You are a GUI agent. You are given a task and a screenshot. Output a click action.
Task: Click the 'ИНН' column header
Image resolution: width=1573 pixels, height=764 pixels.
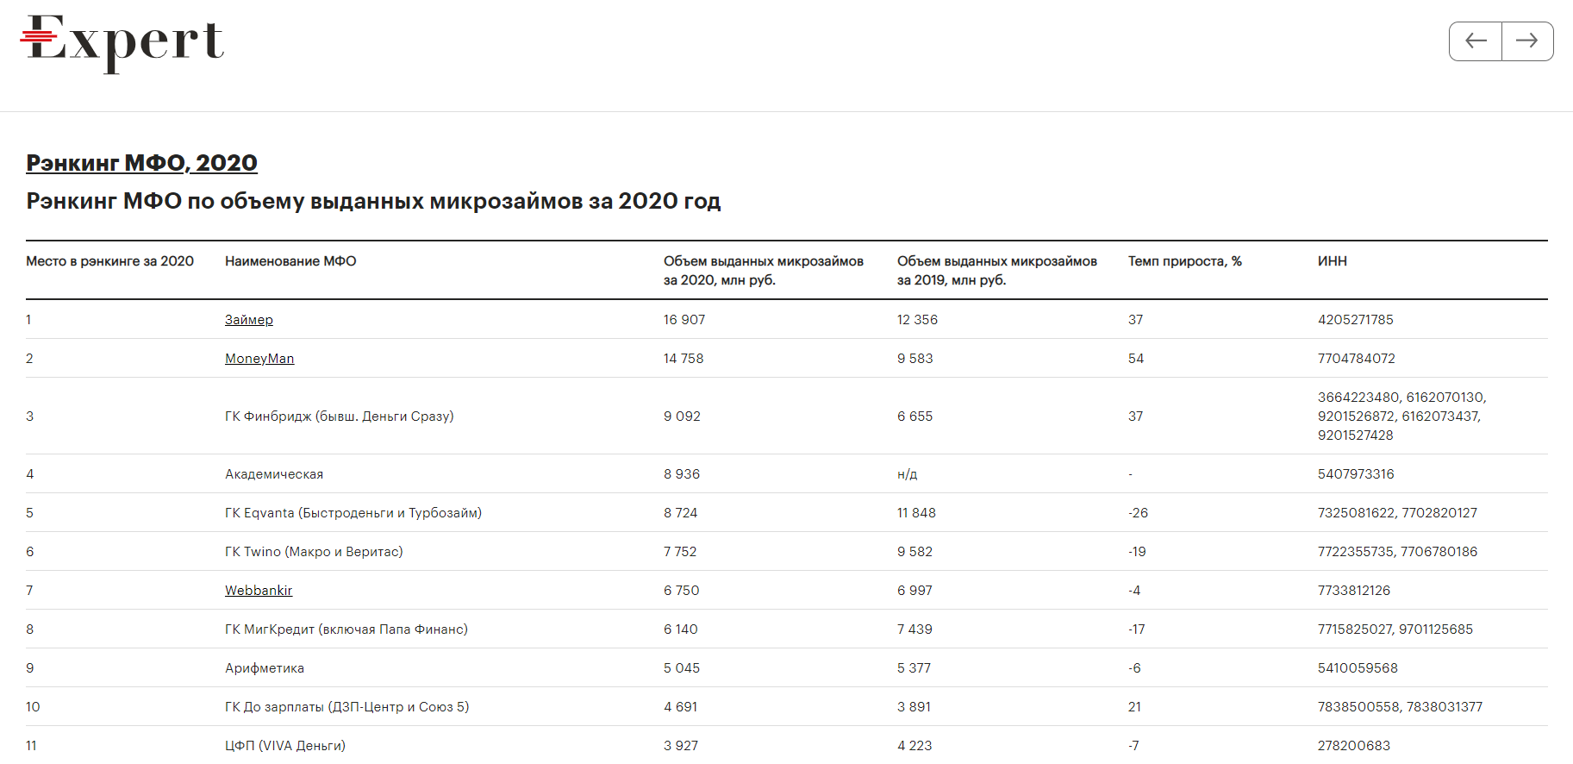tap(1332, 261)
